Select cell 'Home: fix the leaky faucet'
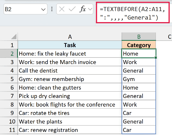Viewport: 172px width, 135px height. tap(70, 53)
